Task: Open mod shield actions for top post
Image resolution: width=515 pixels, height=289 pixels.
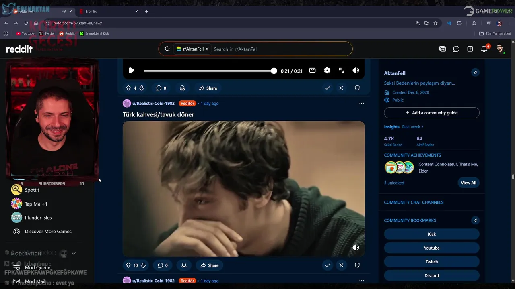Action: pos(357,88)
